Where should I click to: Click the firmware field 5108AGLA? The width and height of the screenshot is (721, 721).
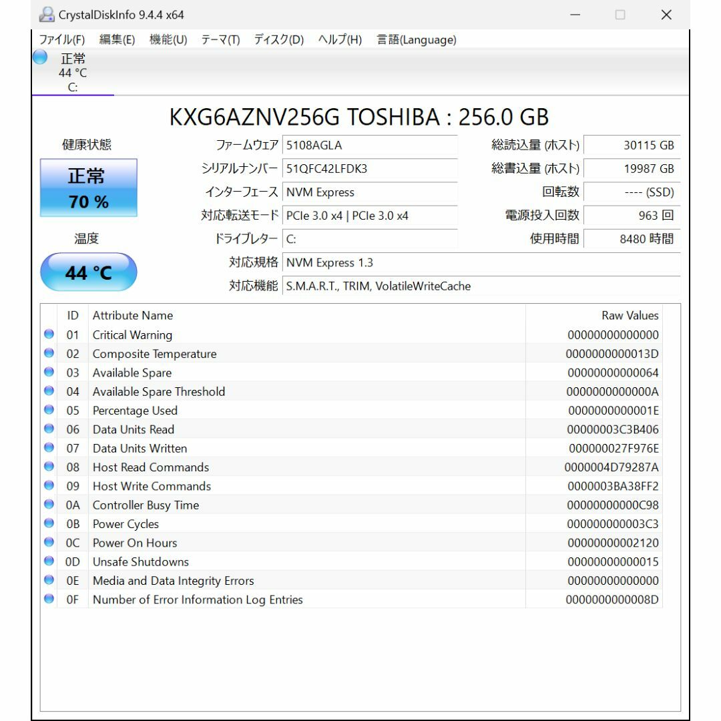pyautogui.click(x=370, y=146)
